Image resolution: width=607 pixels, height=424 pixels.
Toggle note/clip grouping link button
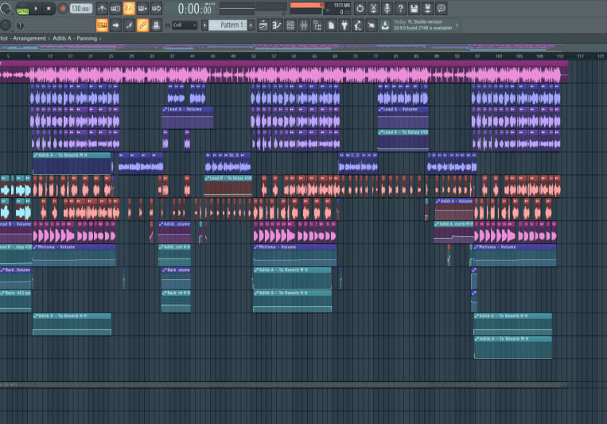pos(142,25)
